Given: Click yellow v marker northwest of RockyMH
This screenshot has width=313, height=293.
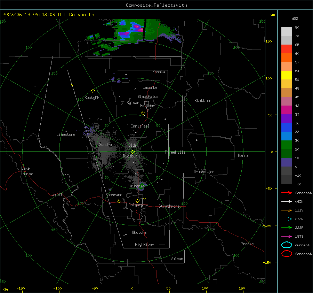Looking at the screenshot, I should (72, 85).
